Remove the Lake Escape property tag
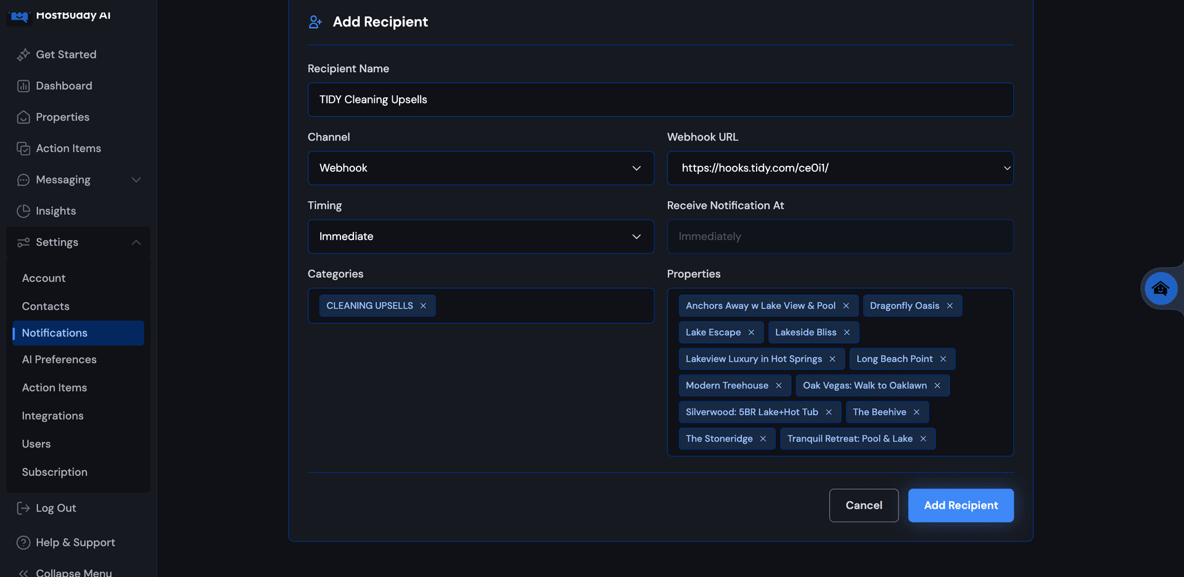 [x=752, y=332]
